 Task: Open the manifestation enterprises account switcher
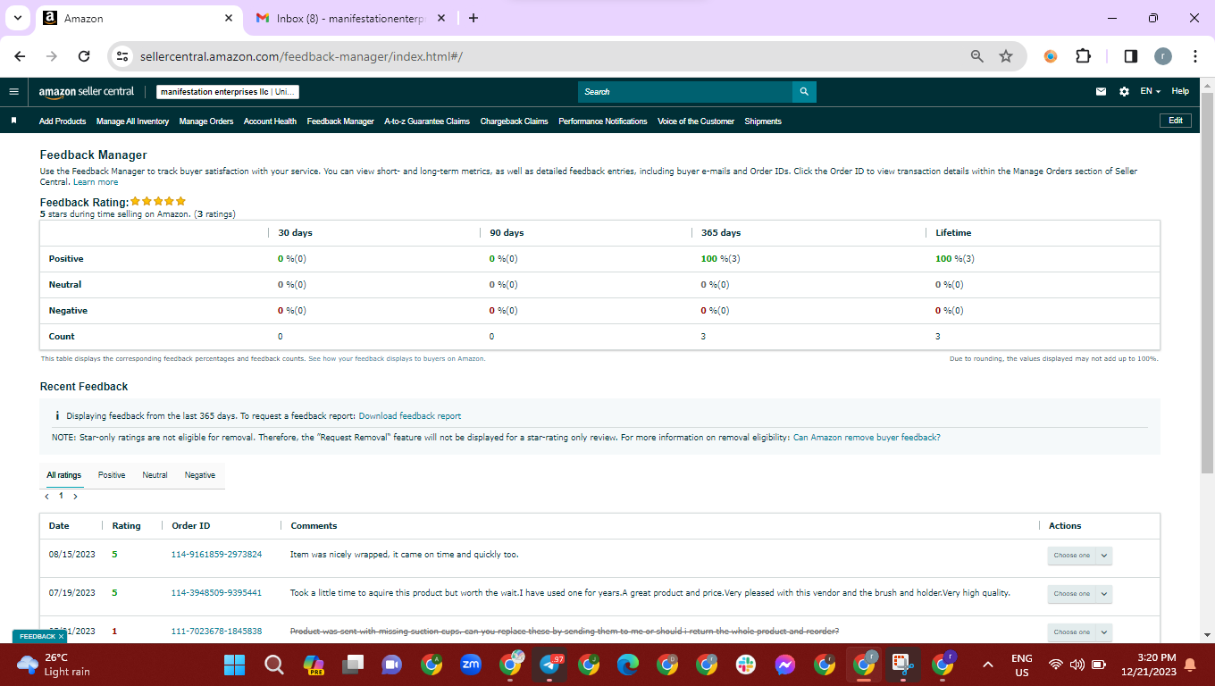pyautogui.click(x=228, y=92)
